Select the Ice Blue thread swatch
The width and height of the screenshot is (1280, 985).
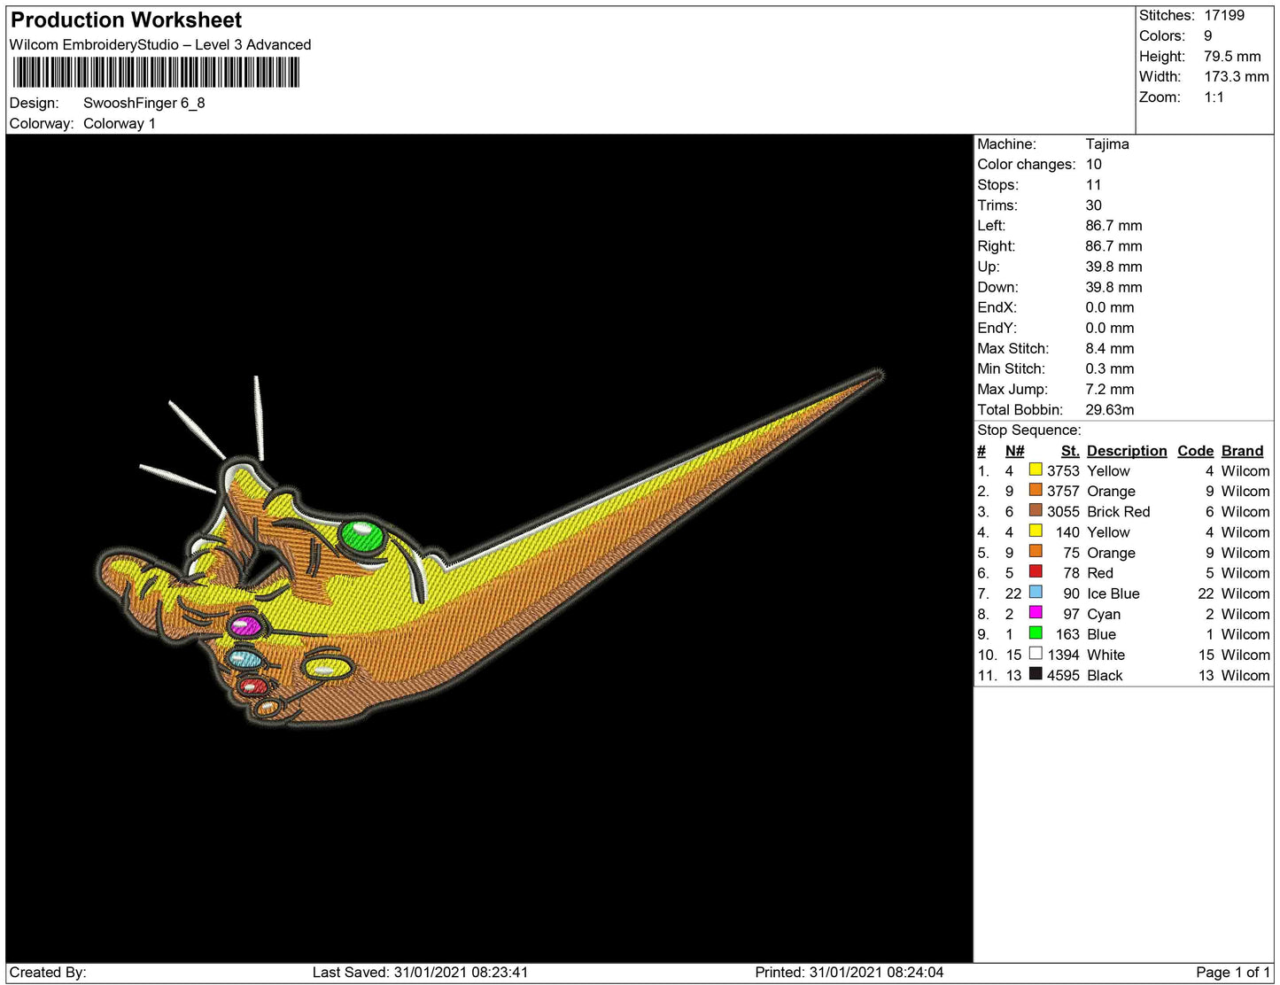pos(1035,593)
